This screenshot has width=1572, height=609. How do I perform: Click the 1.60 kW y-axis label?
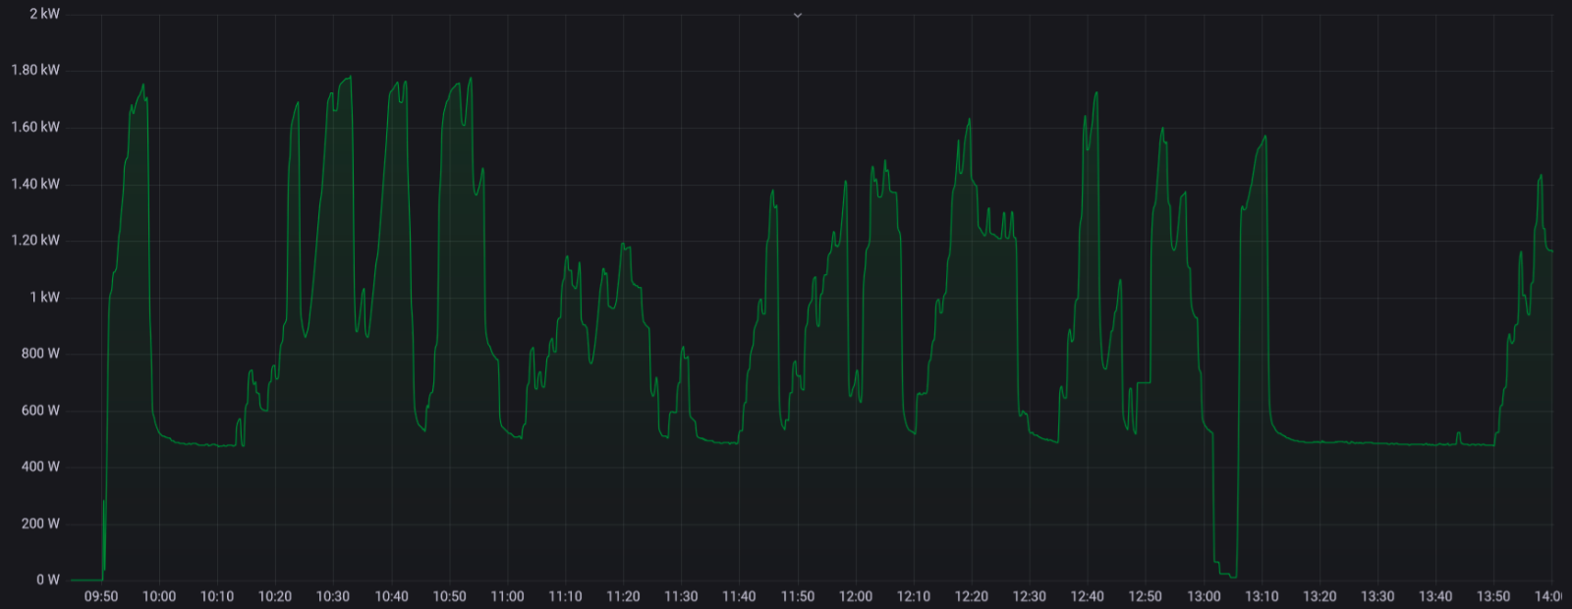pos(35,127)
